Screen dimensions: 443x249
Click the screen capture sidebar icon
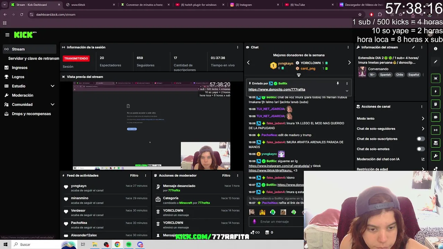(x=436, y=79)
